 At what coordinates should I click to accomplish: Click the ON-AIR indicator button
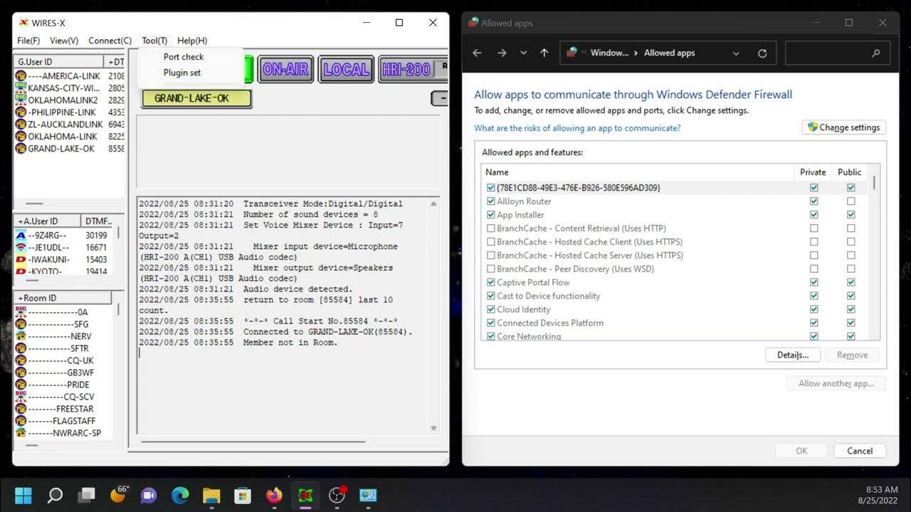pos(285,69)
